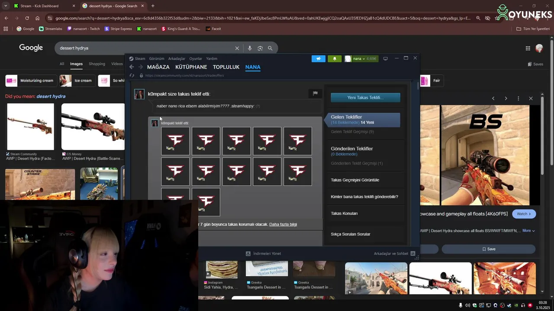Open KÜTÜPHANE tab in Steam
The width and height of the screenshot is (554, 311).
(x=191, y=67)
